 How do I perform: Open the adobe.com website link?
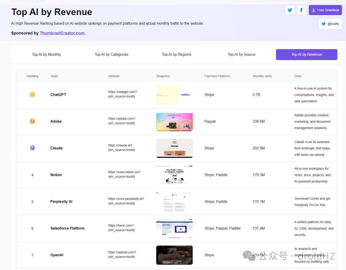click(122, 121)
